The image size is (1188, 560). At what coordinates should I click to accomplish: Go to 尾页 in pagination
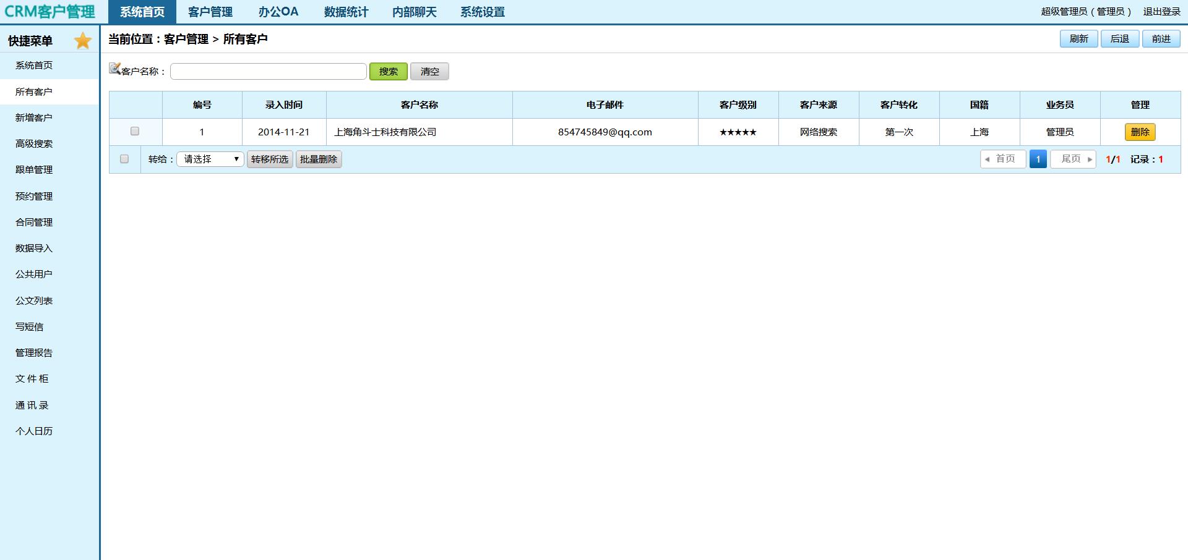pyautogui.click(x=1074, y=159)
